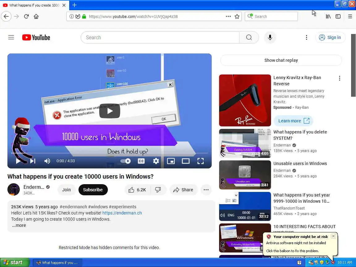Bookmark this page with the star icon

[237, 16]
